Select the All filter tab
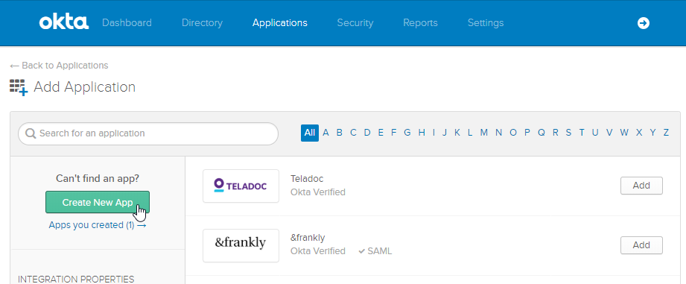This screenshot has width=686, height=284. (309, 133)
